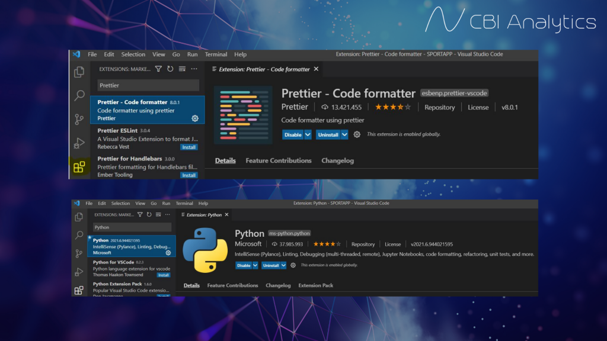The height and width of the screenshot is (341, 607).
Task: Open the Repository link for Python
Action: coord(363,245)
